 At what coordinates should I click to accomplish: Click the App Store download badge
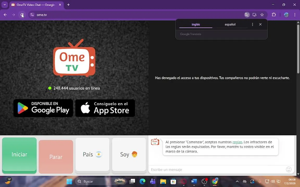pyautogui.click(x=105, y=108)
